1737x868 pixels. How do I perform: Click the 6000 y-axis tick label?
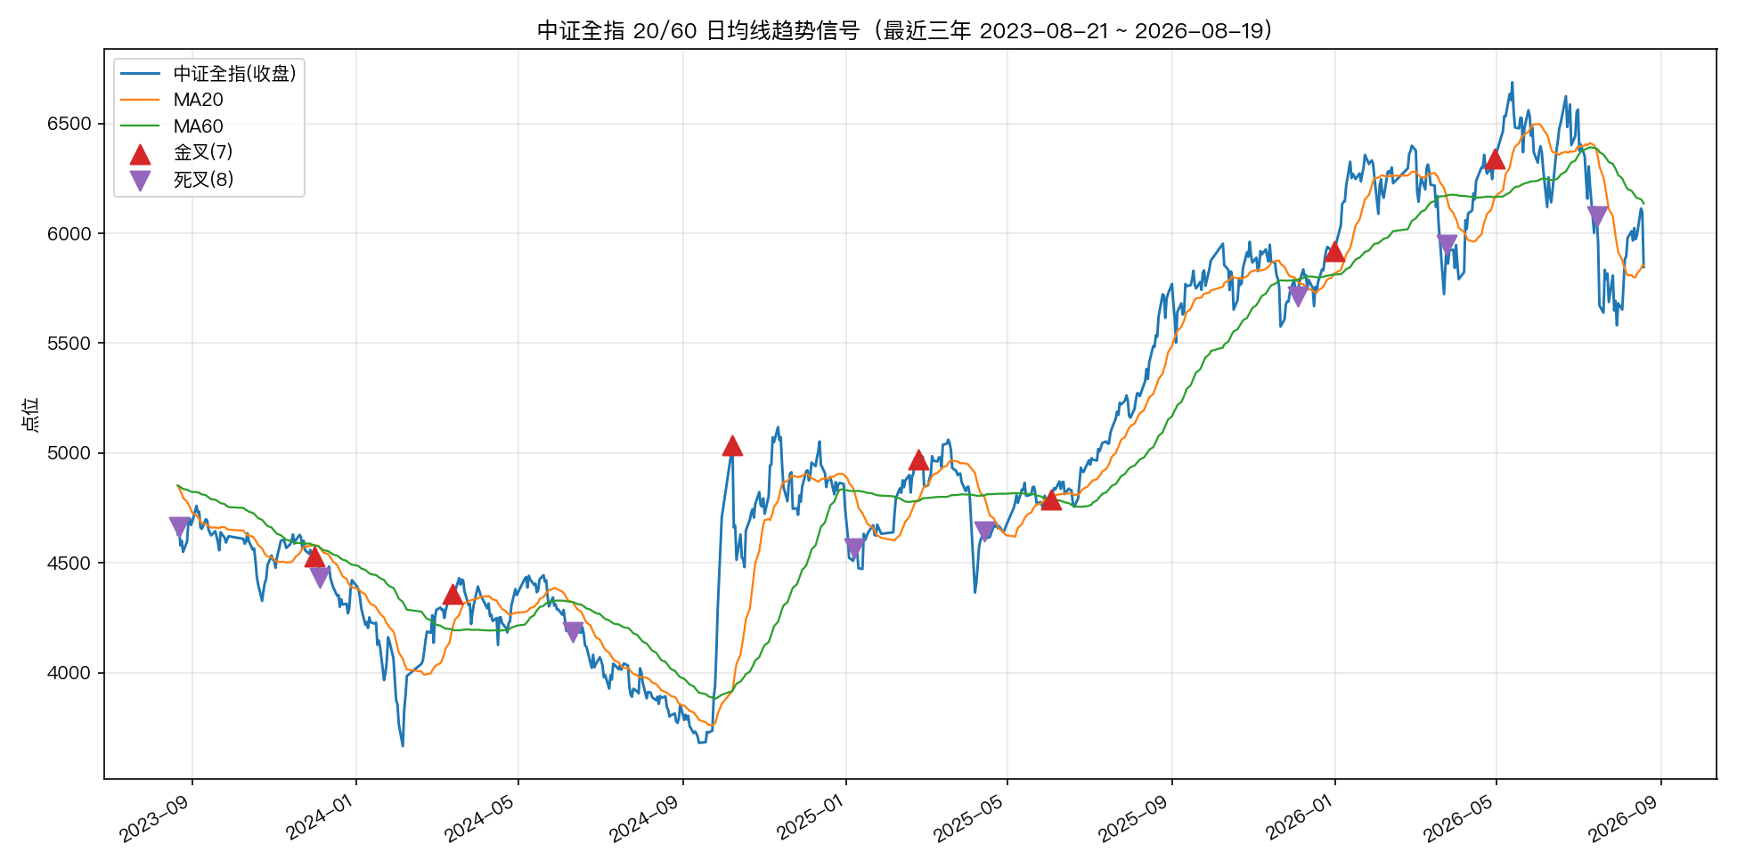(69, 233)
